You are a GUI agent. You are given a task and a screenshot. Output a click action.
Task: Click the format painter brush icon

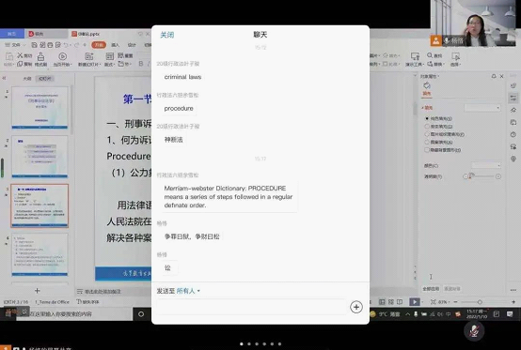pos(40,56)
